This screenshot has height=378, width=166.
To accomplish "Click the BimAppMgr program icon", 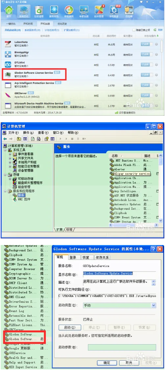I will point(8,54).
